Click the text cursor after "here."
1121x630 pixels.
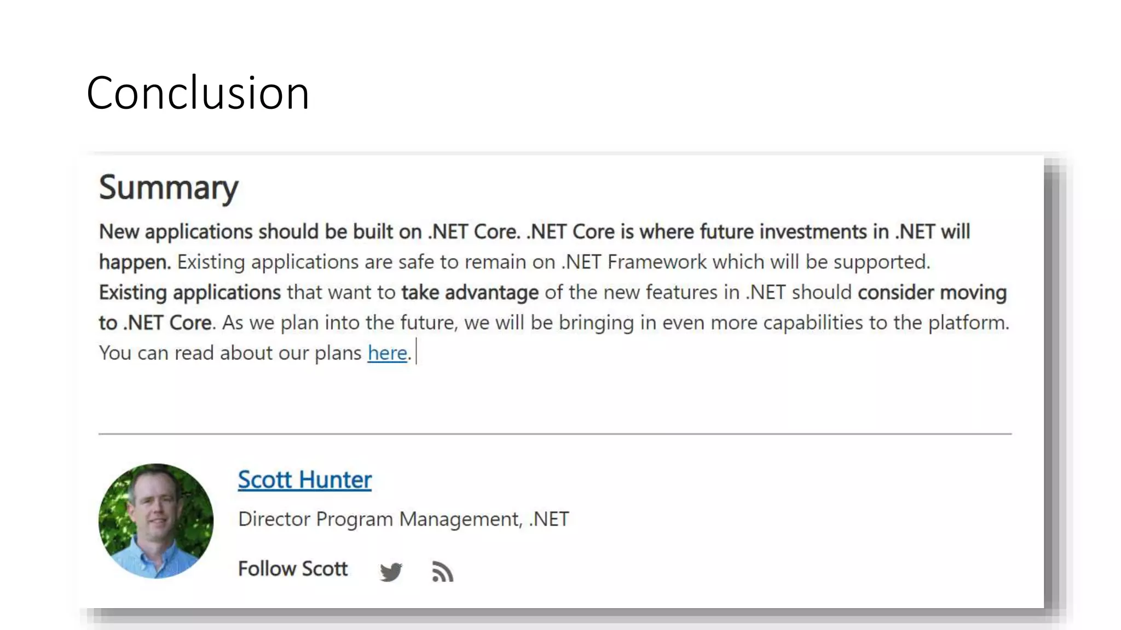click(417, 352)
